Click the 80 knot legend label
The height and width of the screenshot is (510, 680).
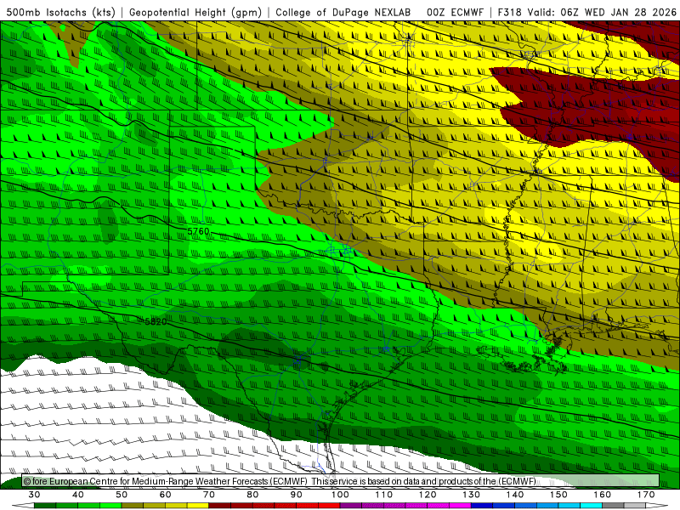252,495
